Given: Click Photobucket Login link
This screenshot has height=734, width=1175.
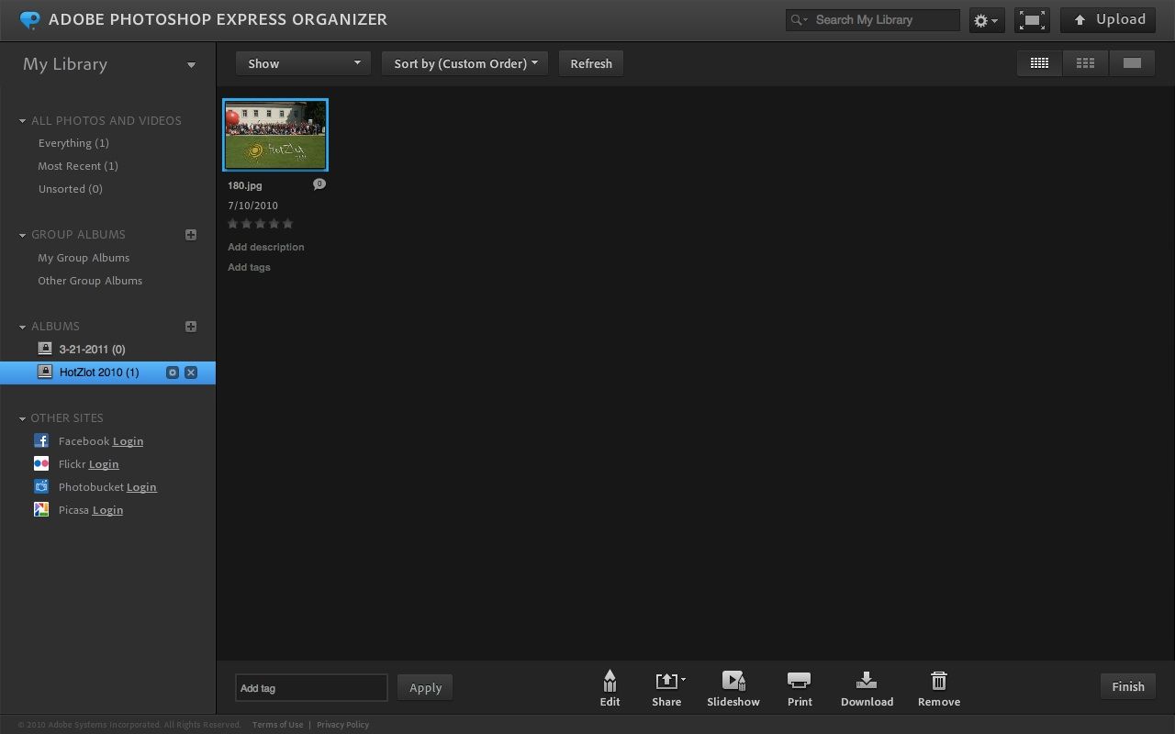Looking at the screenshot, I should pyautogui.click(x=141, y=487).
